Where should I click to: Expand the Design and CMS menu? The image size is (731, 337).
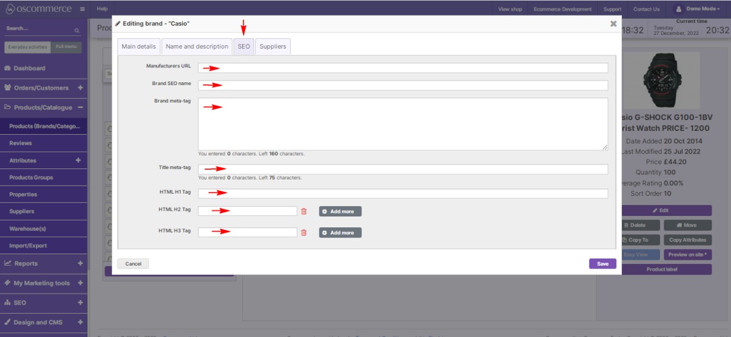coord(80,322)
